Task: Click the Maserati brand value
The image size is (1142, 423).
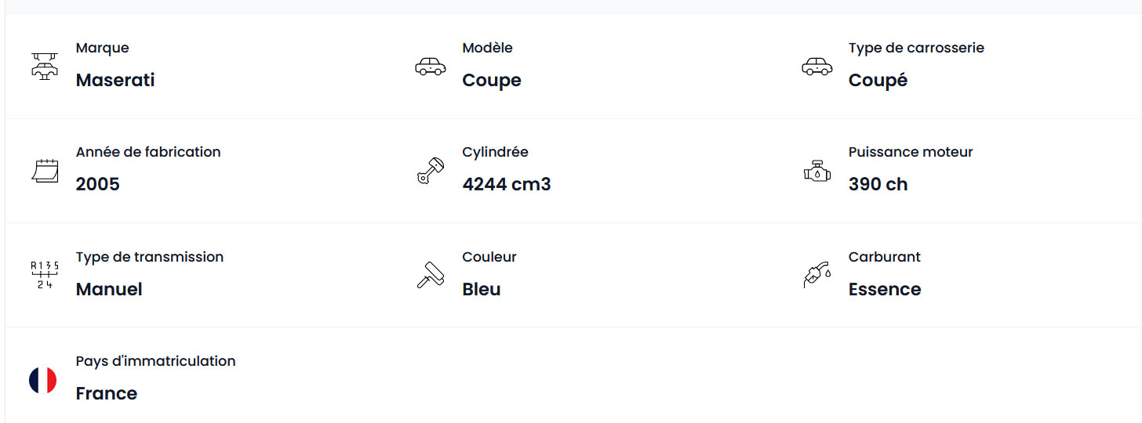Action: coord(115,80)
